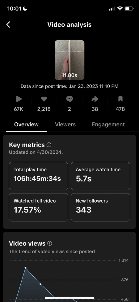Tap the home indicator bar
The image size is (139, 302).
(x=69, y=298)
